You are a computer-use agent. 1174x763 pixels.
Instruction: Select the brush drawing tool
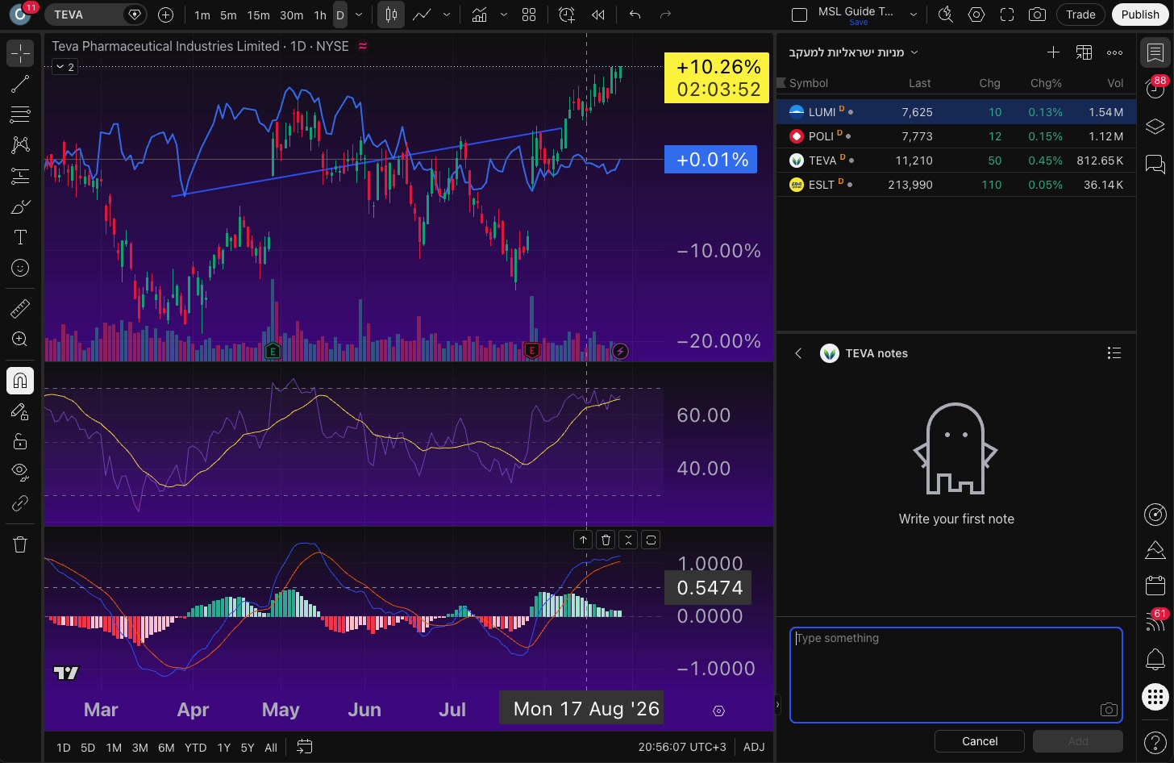coord(20,206)
